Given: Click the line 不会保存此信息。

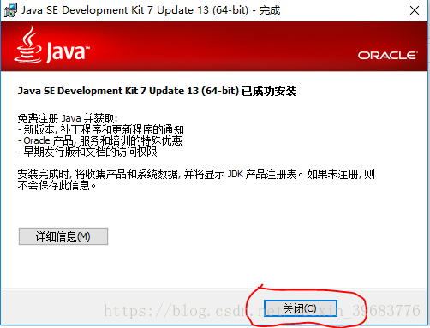Looking at the screenshot, I should [57, 186].
